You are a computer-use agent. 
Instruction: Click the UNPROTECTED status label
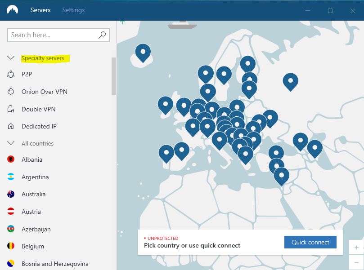(163, 239)
